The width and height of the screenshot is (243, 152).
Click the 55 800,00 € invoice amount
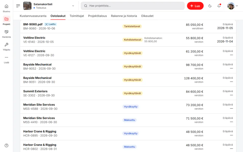[x=194, y=38]
